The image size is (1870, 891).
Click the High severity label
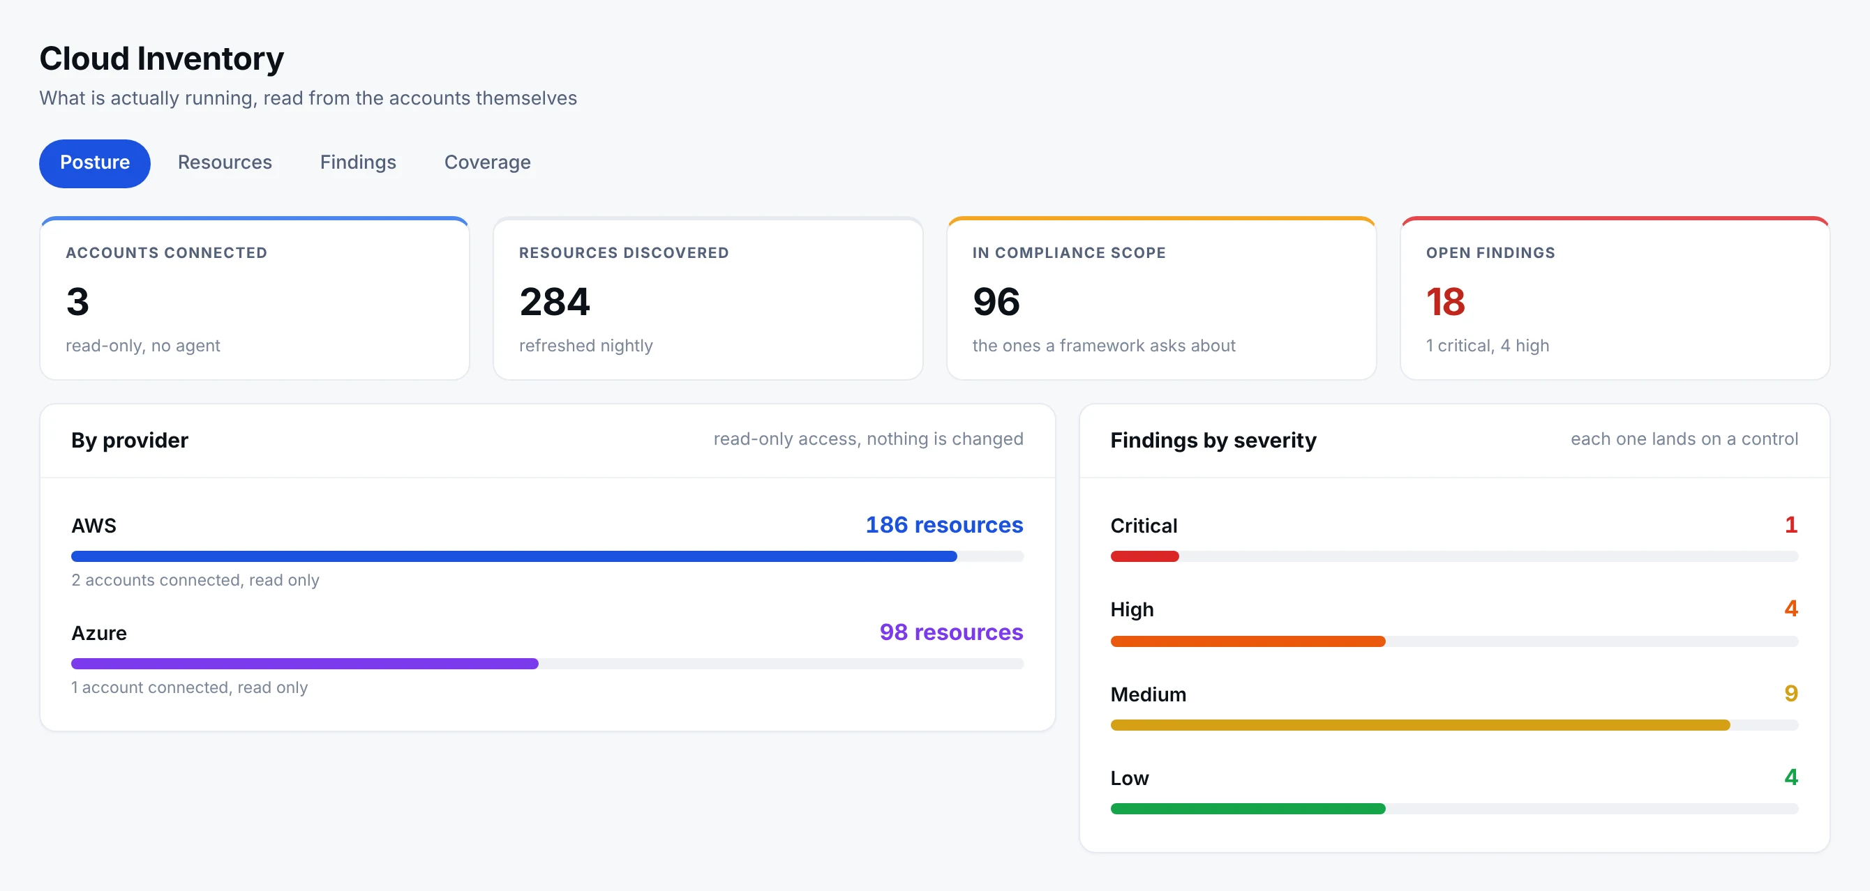1132,609
